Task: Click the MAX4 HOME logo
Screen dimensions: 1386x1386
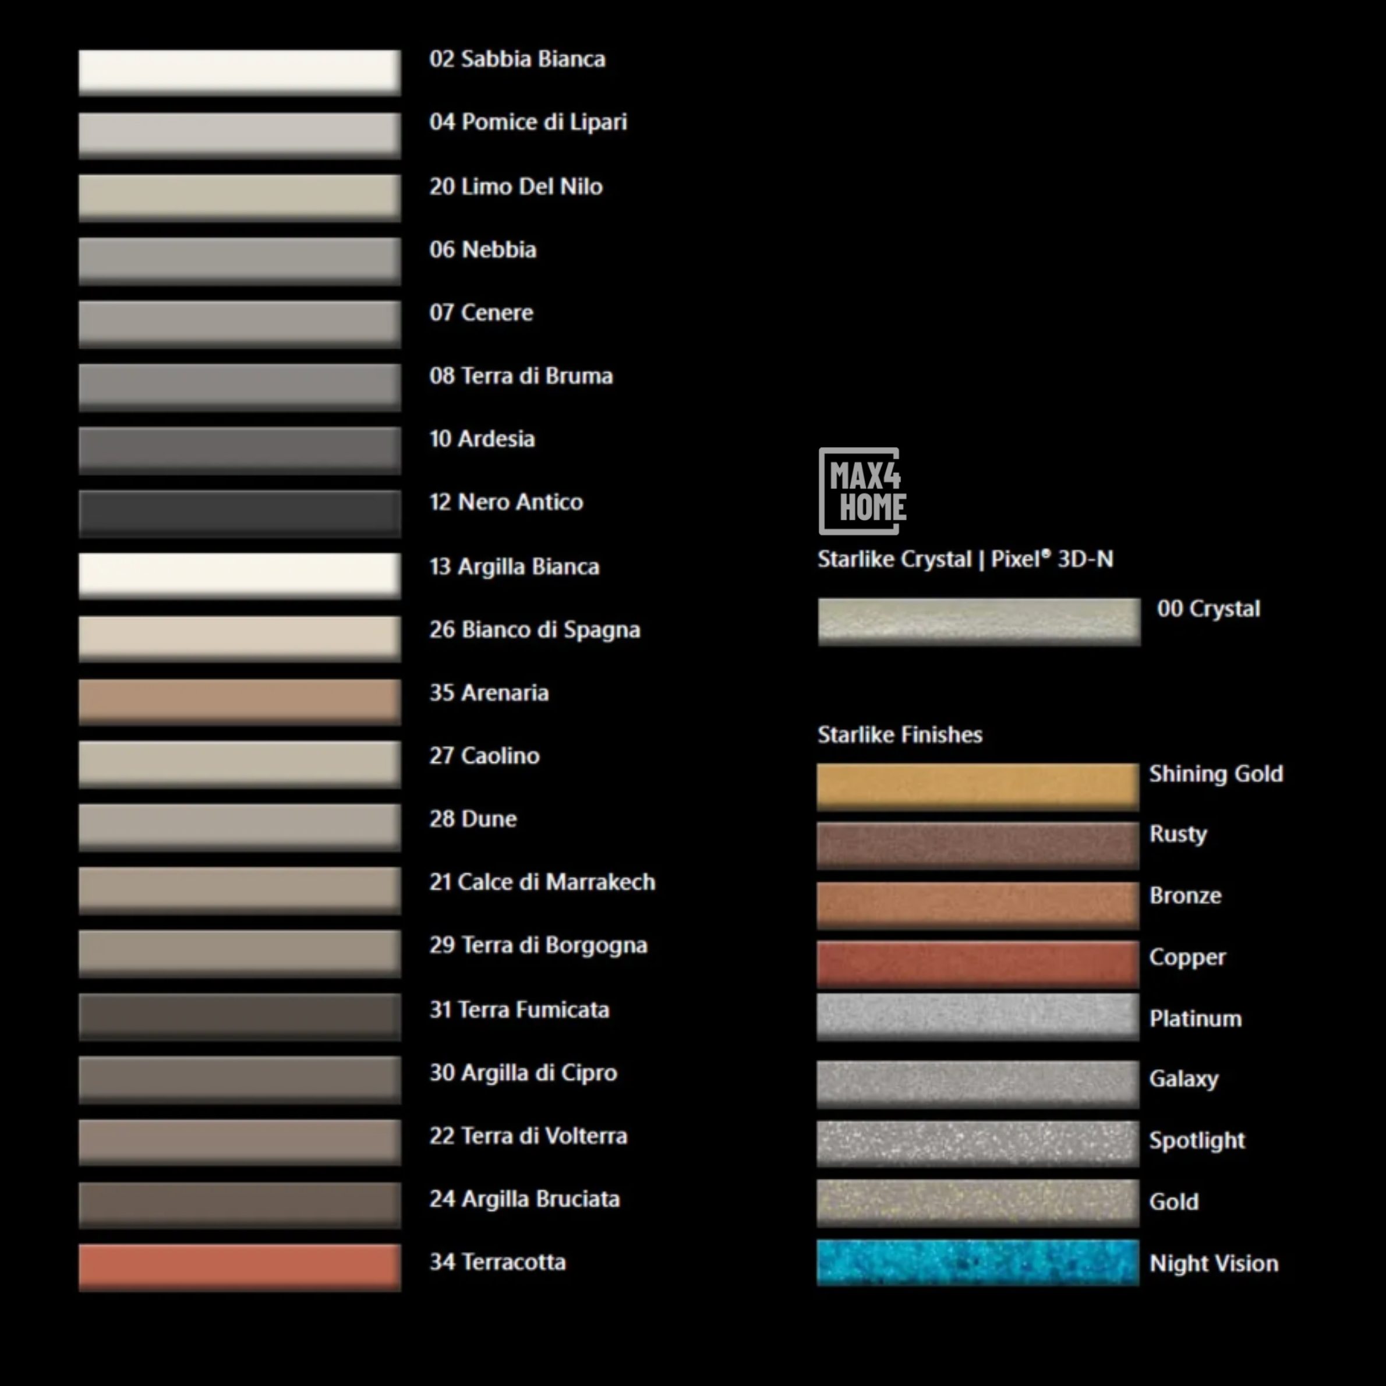Action: click(x=862, y=492)
